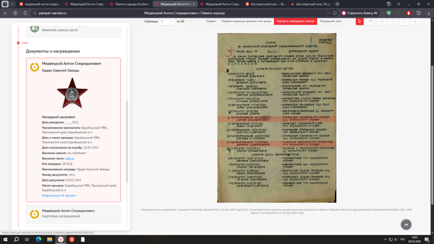This screenshot has width=434, height=244.
Task: Click the gold medal icon on award card
Action: pyautogui.click(x=34, y=67)
